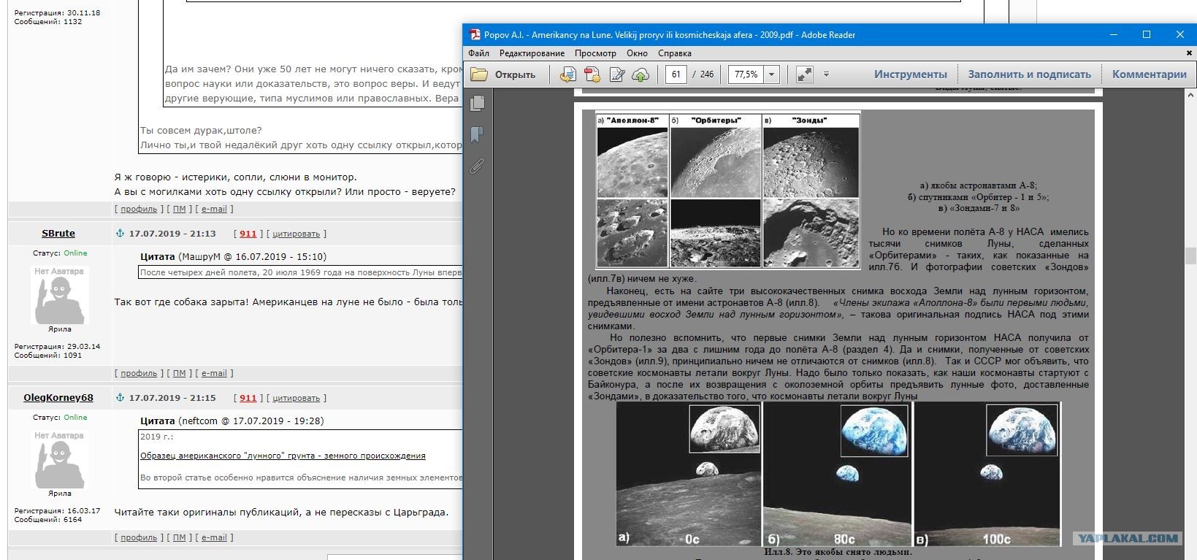The image size is (1197, 560).
Task: Open OlegKorney68's username link
Action: click(58, 398)
